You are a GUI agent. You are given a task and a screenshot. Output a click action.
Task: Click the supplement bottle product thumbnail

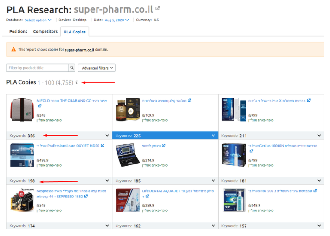128,109
